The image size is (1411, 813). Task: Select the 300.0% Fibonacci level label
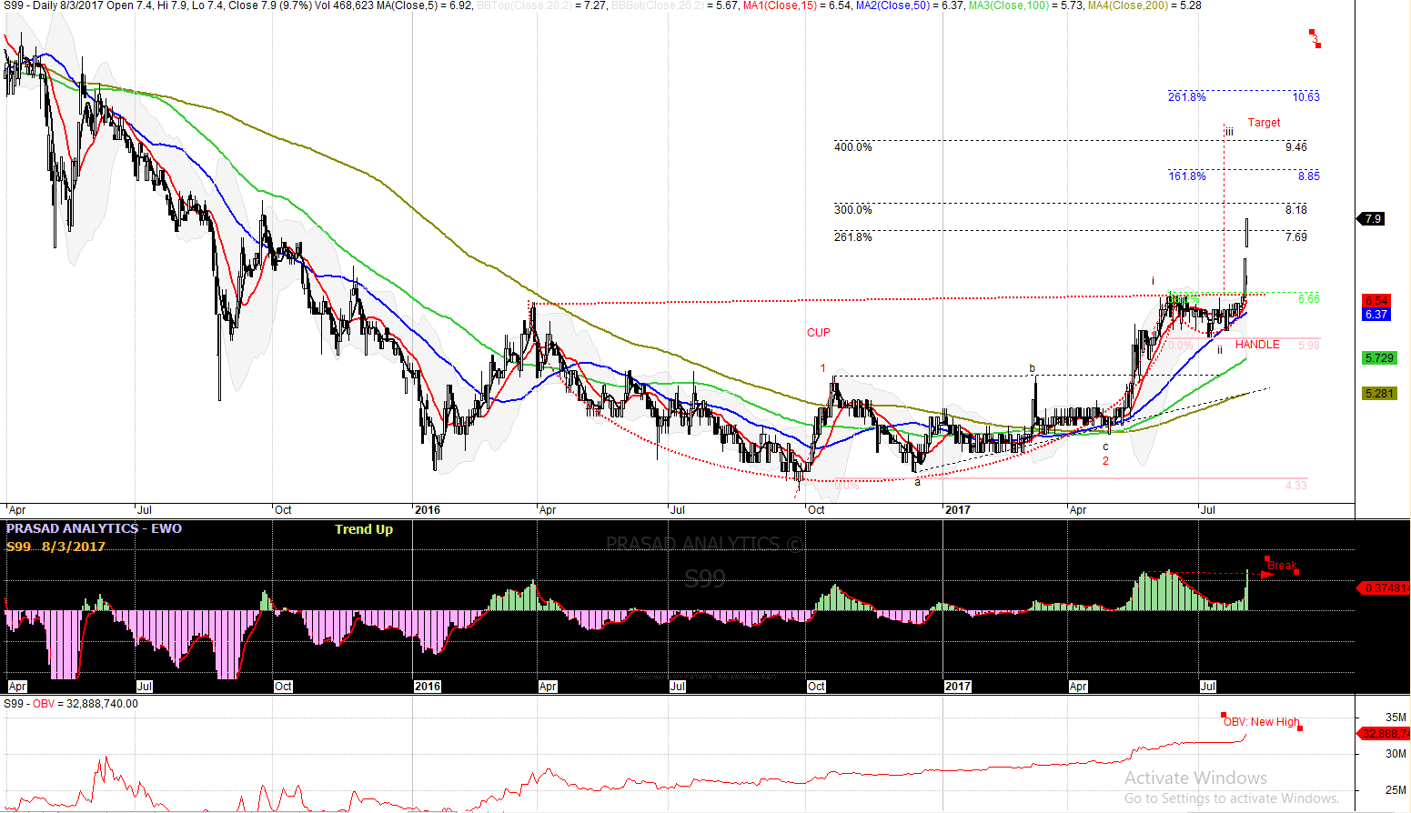pyautogui.click(x=852, y=210)
